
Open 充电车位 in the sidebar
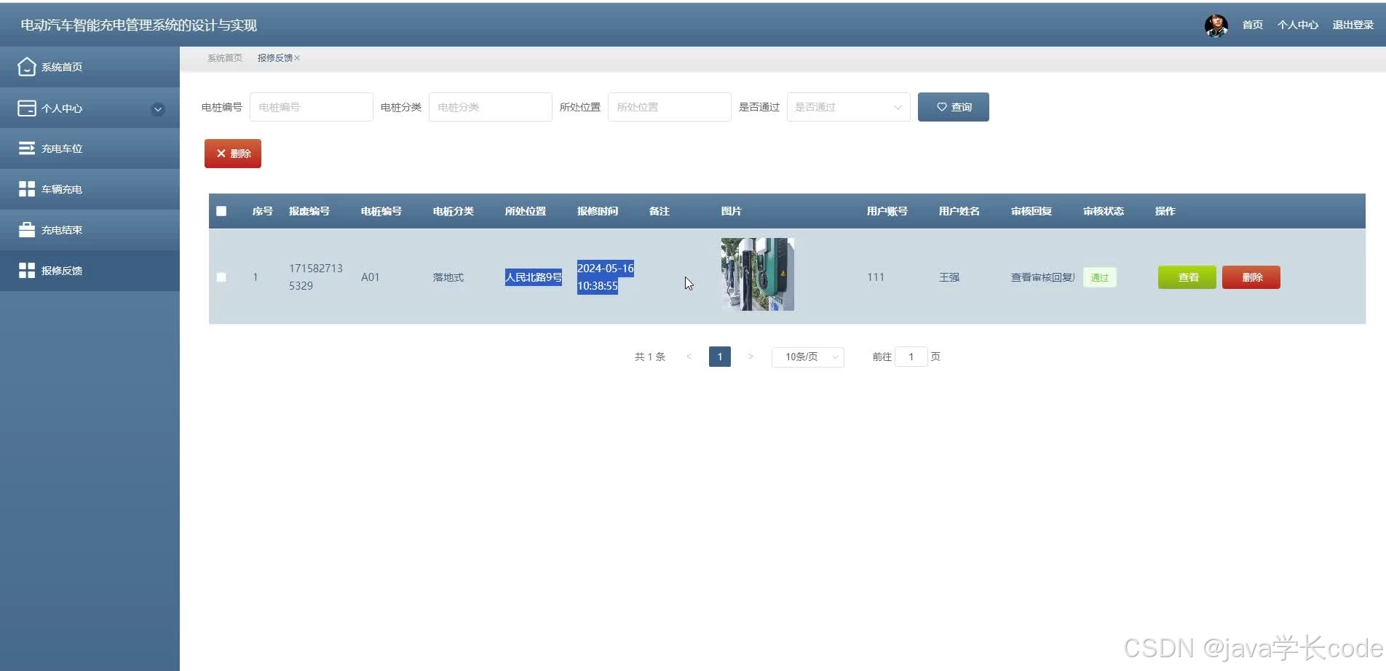point(90,148)
